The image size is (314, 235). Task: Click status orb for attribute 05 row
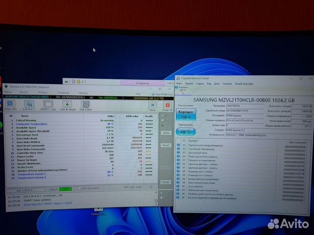(x=178, y=160)
